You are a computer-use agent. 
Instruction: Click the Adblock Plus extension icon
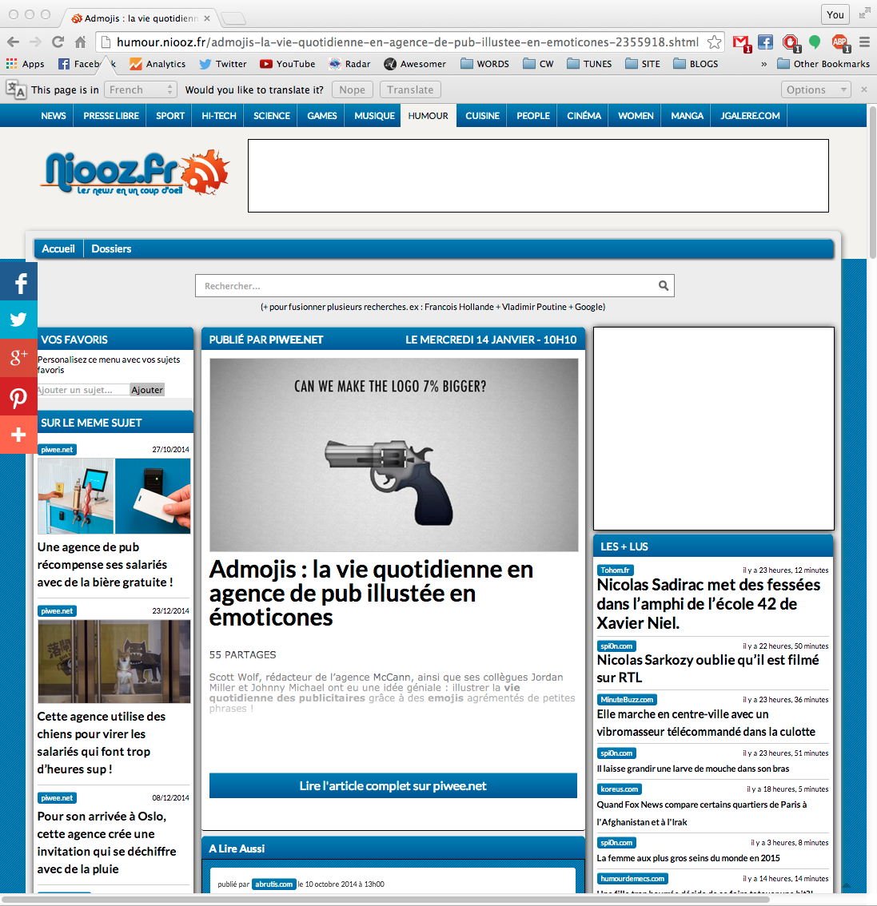point(840,43)
